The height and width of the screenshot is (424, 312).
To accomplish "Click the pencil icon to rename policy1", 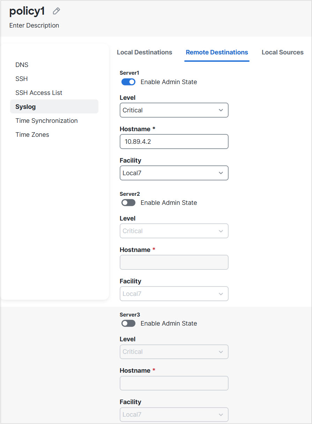I will pyautogui.click(x=56, y=11).
